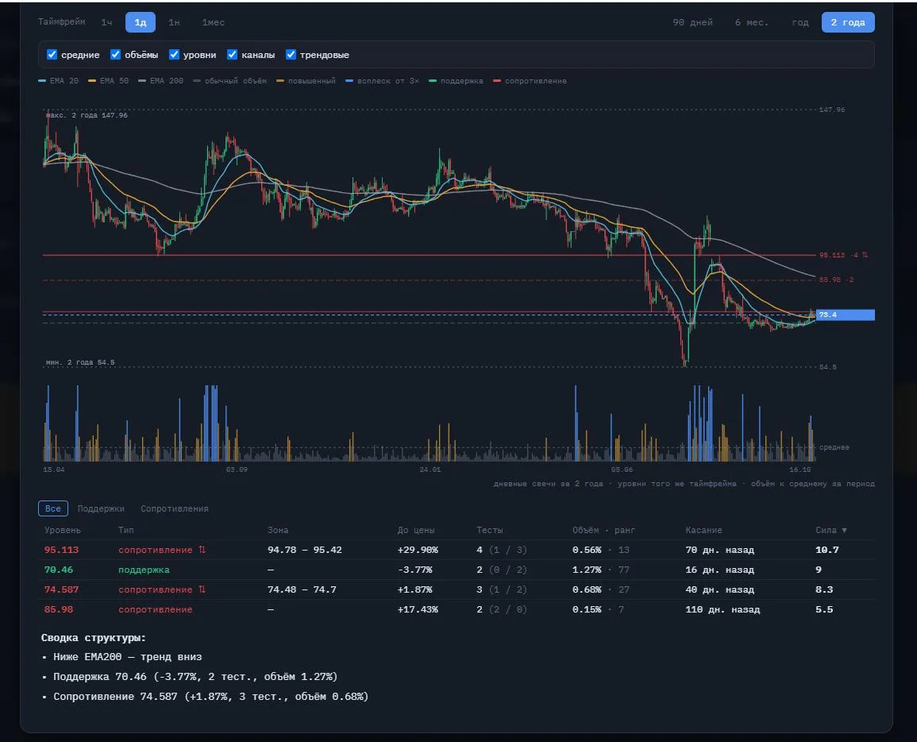Select the 85.98 level value
The image size is (917, 742).
tap(59, 609)
